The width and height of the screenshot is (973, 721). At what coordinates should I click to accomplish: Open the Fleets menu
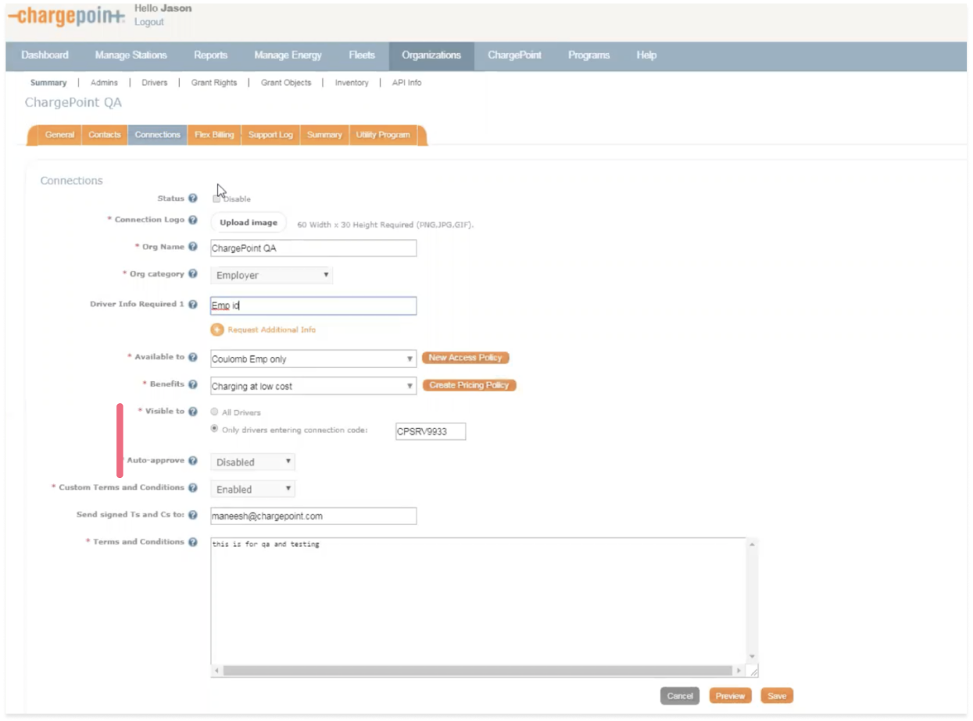362,55
